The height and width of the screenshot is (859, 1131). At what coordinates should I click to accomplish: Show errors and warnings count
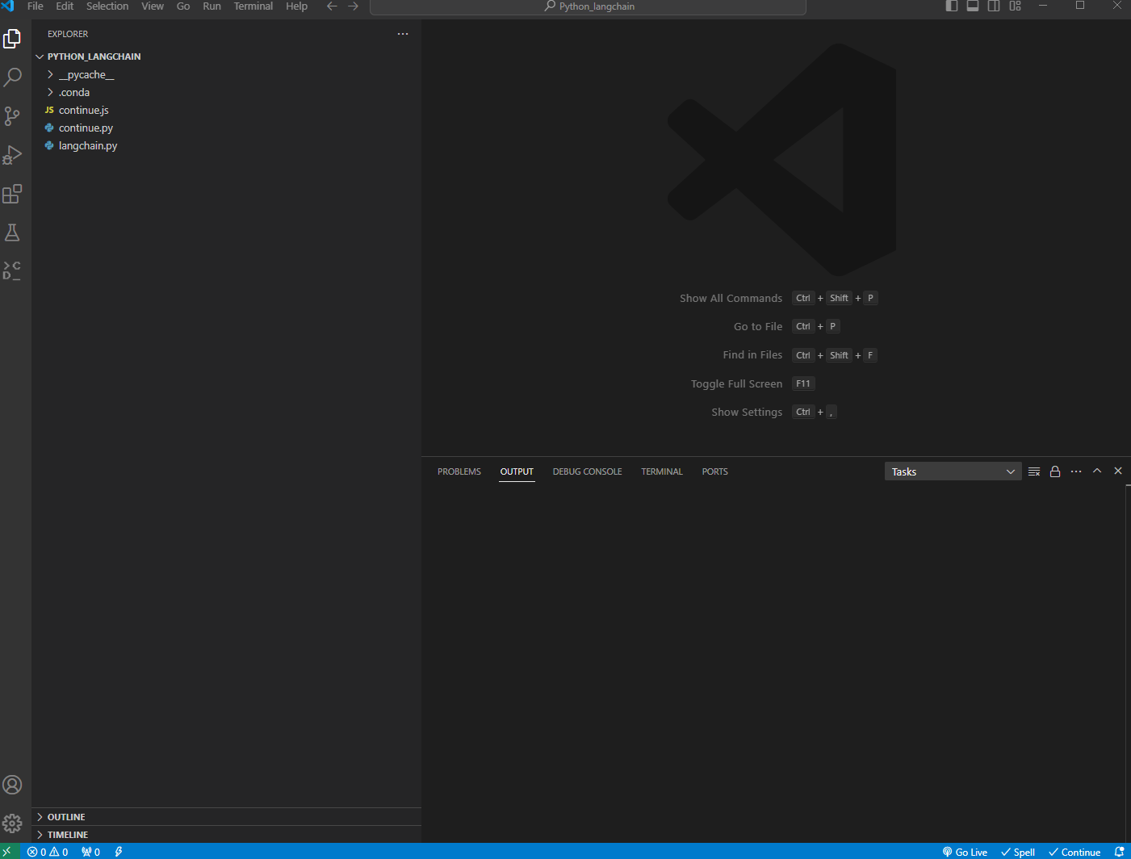[48, 852]
